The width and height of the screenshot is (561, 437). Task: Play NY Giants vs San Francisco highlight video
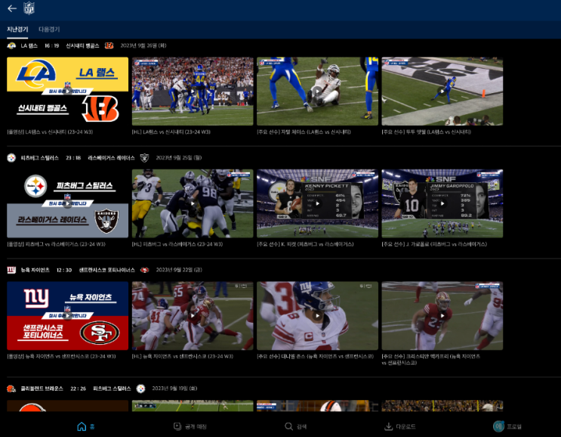(193, 315)
